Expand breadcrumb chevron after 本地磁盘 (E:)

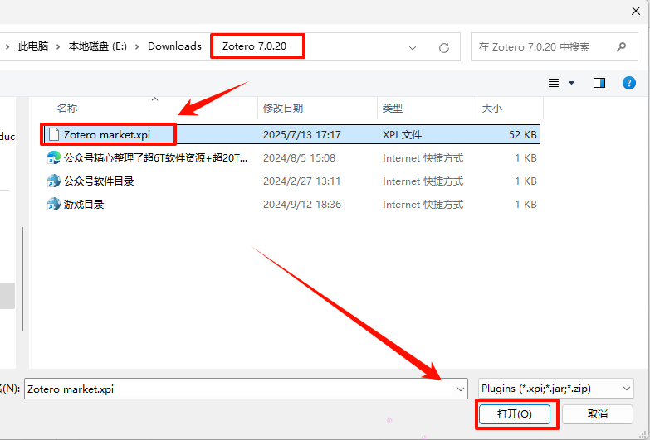[137, 46]
